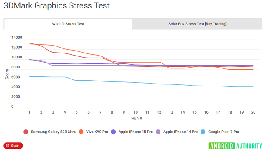This screenshot has height=152, width=268.
Task: Toggle Vivo X90 Pro orange legend dot
Action: tap(81, 132)
